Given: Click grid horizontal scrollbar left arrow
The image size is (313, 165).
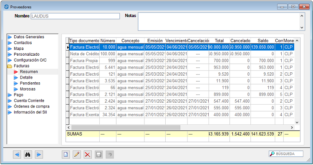Looking at the screenshot, I should pyautogui.click(x=68, y=128).
